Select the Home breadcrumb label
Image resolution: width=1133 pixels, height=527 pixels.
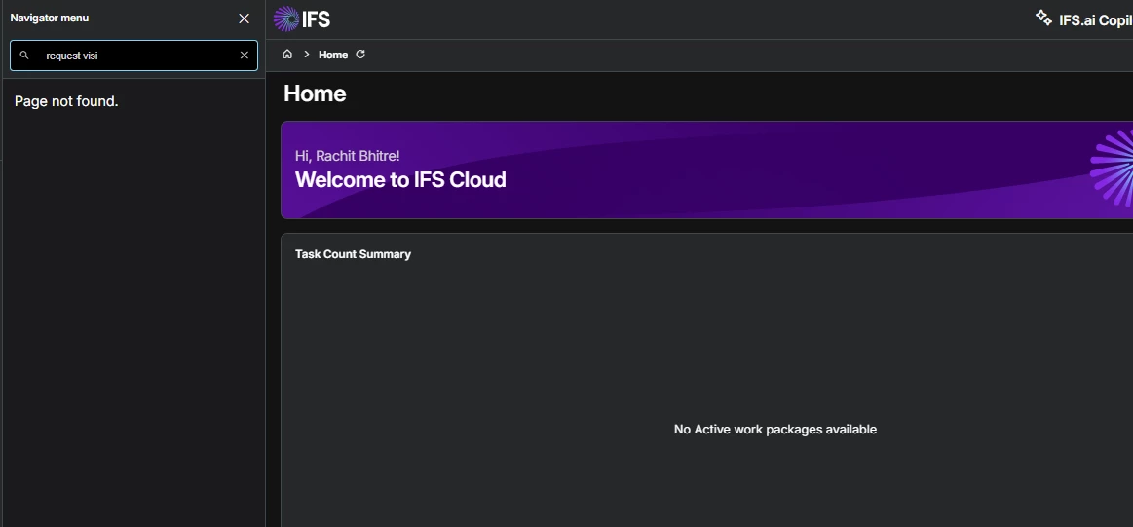[333, 55]
